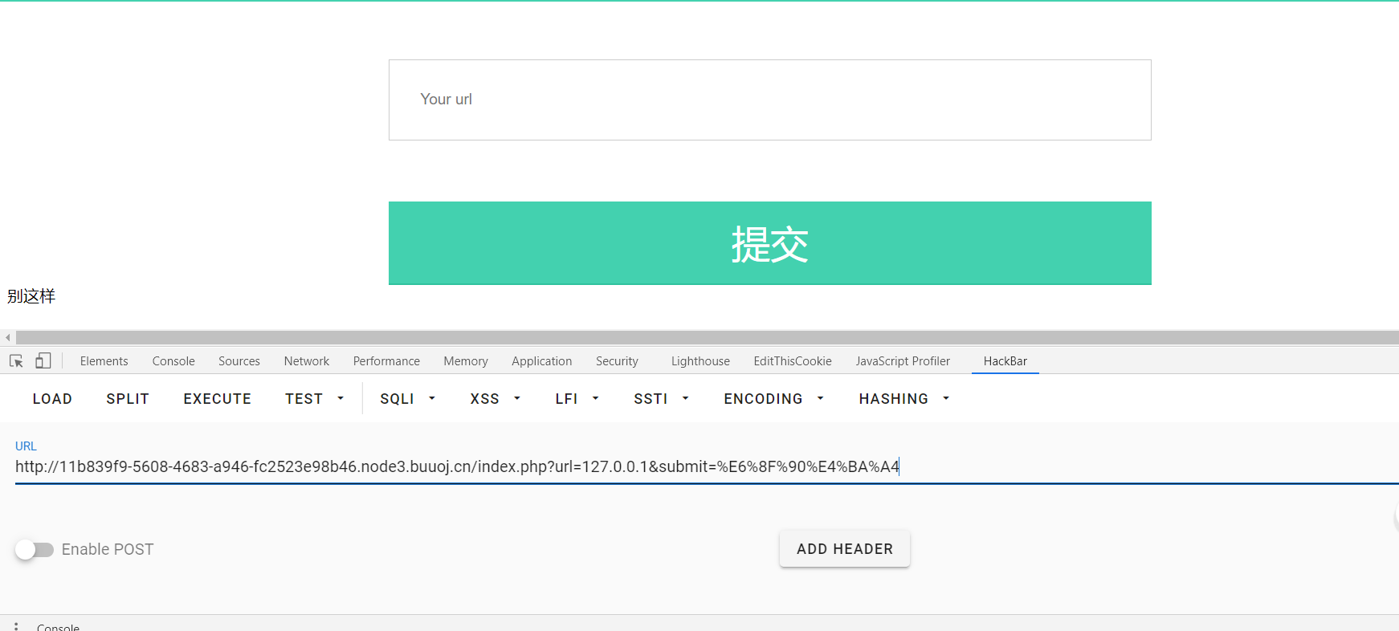Image resolution: width=1399 pixels, height=631 pixels.
Task: Open the JavaScript Profiler tab
Action: tap(903, 361)
